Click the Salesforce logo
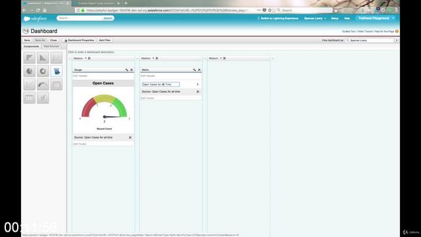The image size is (421, 237). 35,18
